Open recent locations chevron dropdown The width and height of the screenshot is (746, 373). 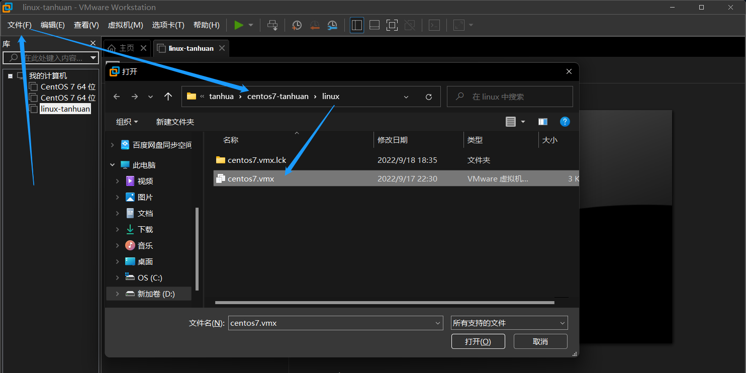(150, 97)
